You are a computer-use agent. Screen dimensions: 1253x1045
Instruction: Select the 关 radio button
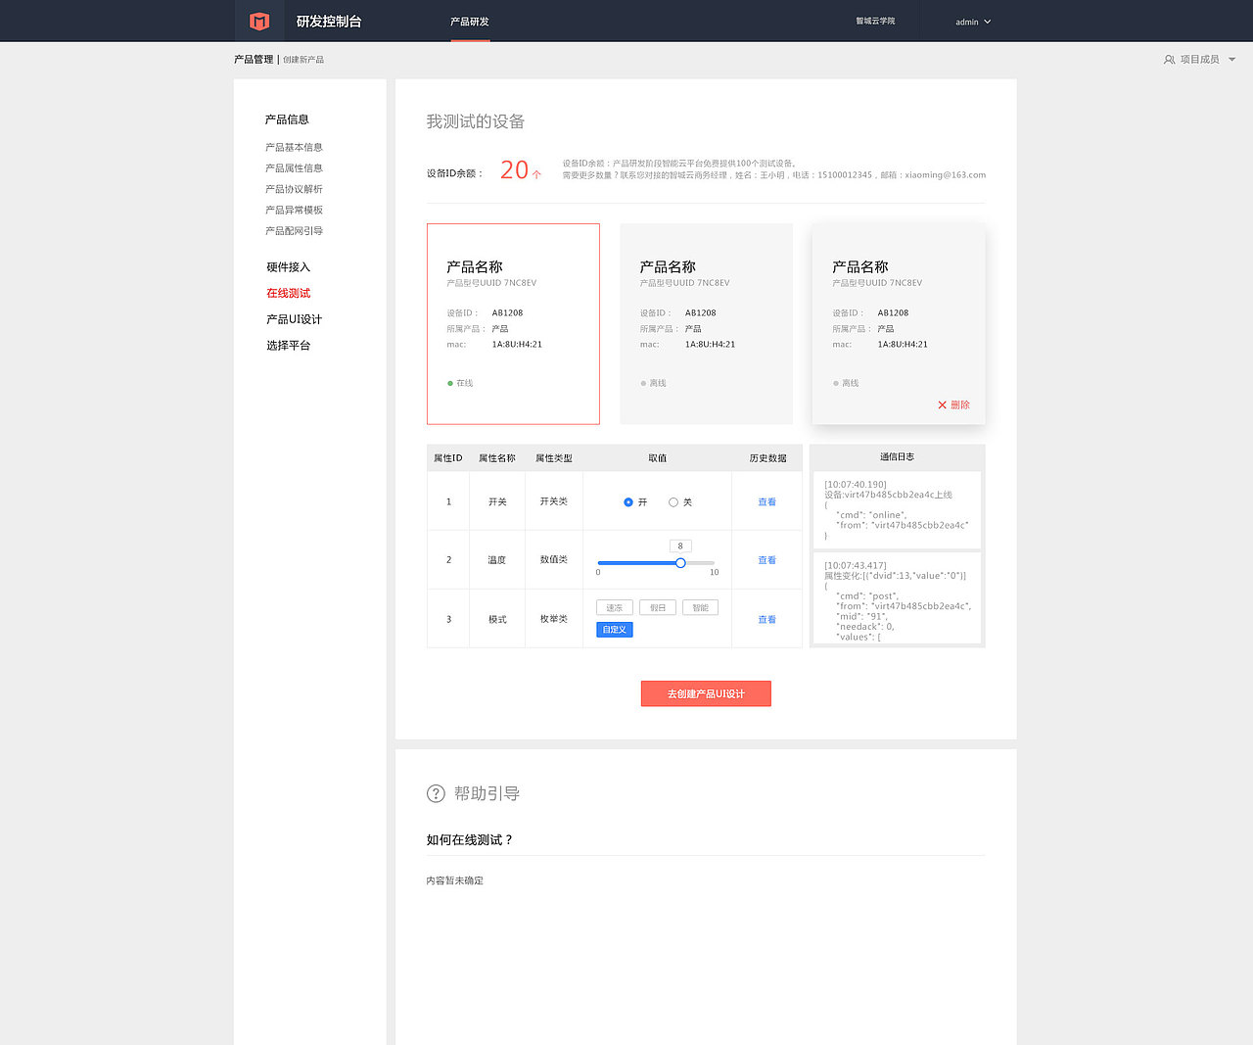[673, 501]
